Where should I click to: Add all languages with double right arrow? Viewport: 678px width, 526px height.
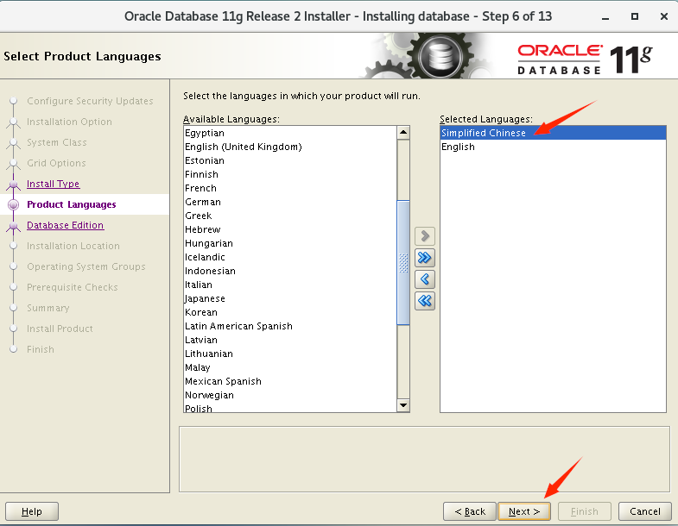point(425,258)
